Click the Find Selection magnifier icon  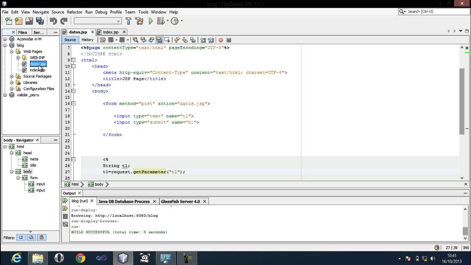point(135,40)
